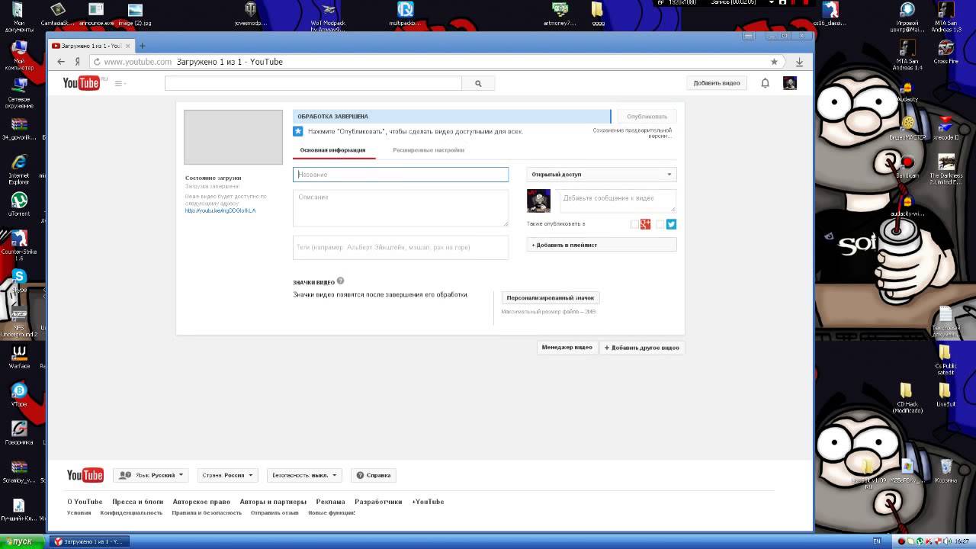Select the uTorrent desktop icon
Viewport: 976px width, 549px height.
coord(19,204)
